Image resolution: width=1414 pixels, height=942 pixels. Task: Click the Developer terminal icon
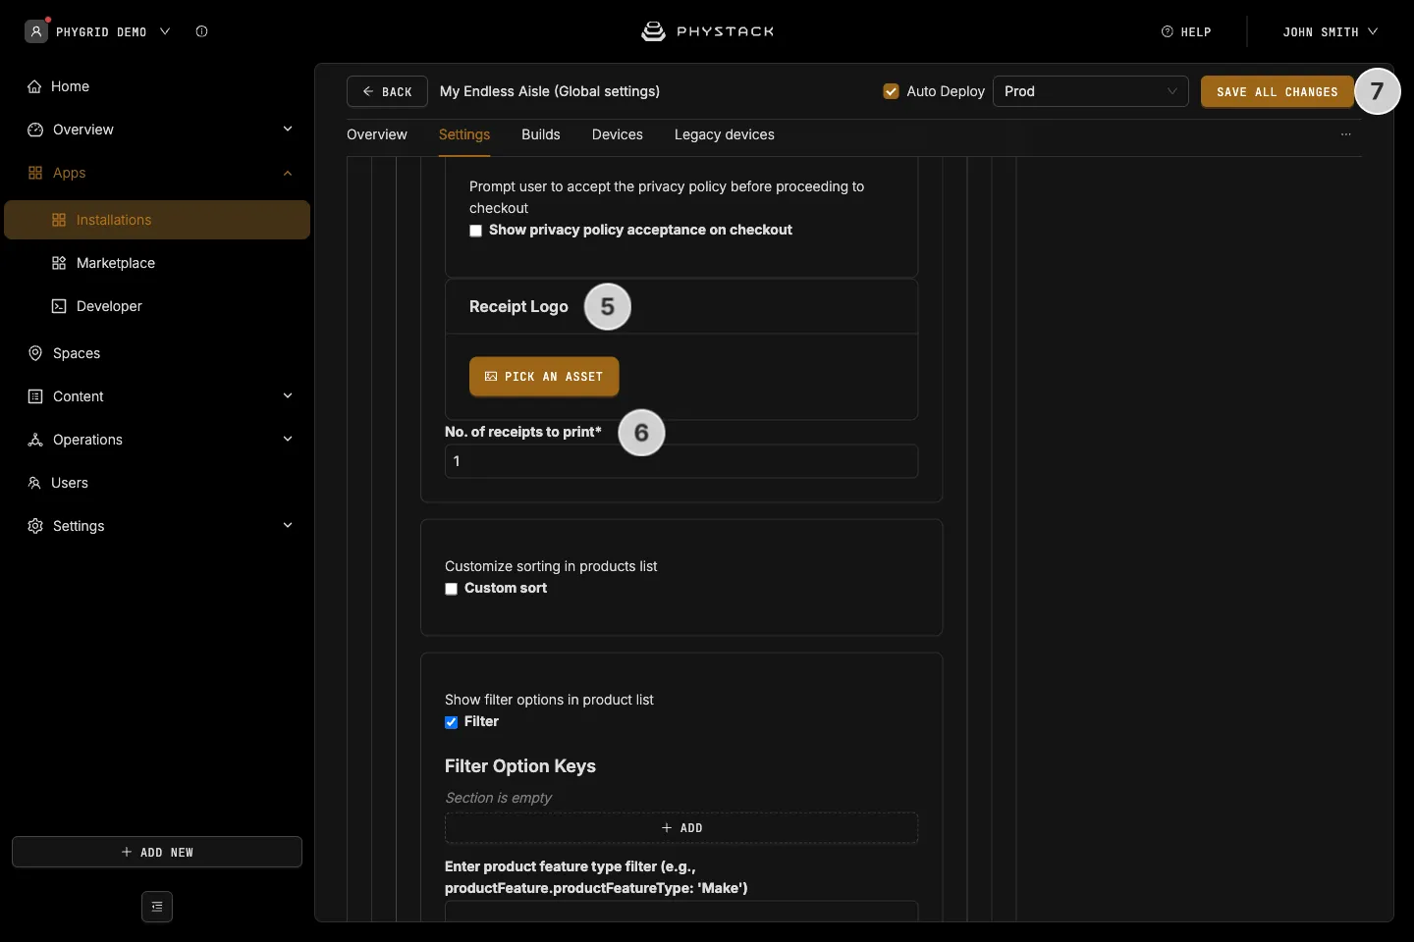coord(59,306)
